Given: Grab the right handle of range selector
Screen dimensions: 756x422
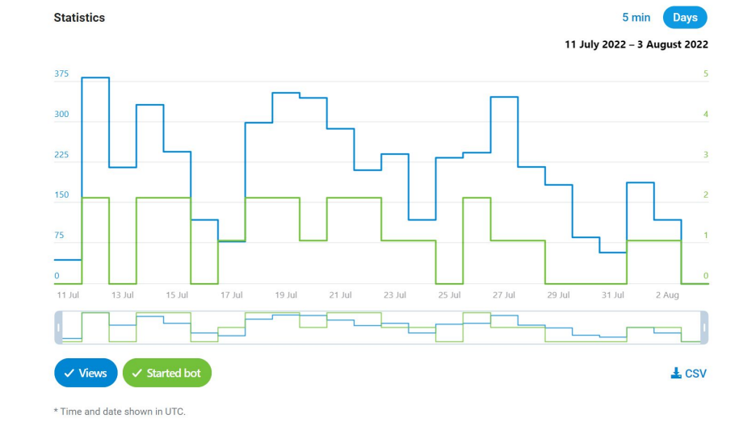Looking at the screenshot, I should click(704, 328).
